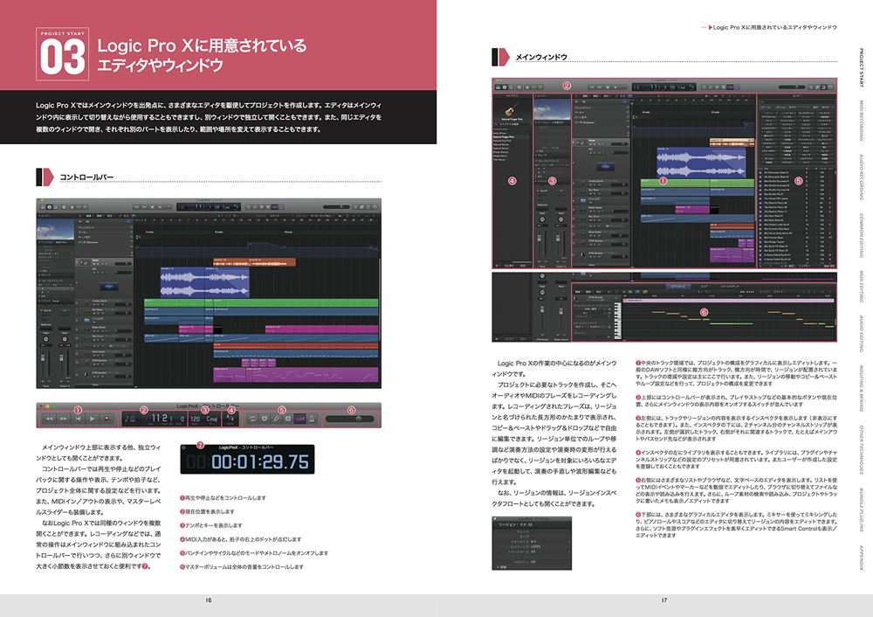
Task: Click the large 00:01:29.75 time display
Action: (260, 461)
